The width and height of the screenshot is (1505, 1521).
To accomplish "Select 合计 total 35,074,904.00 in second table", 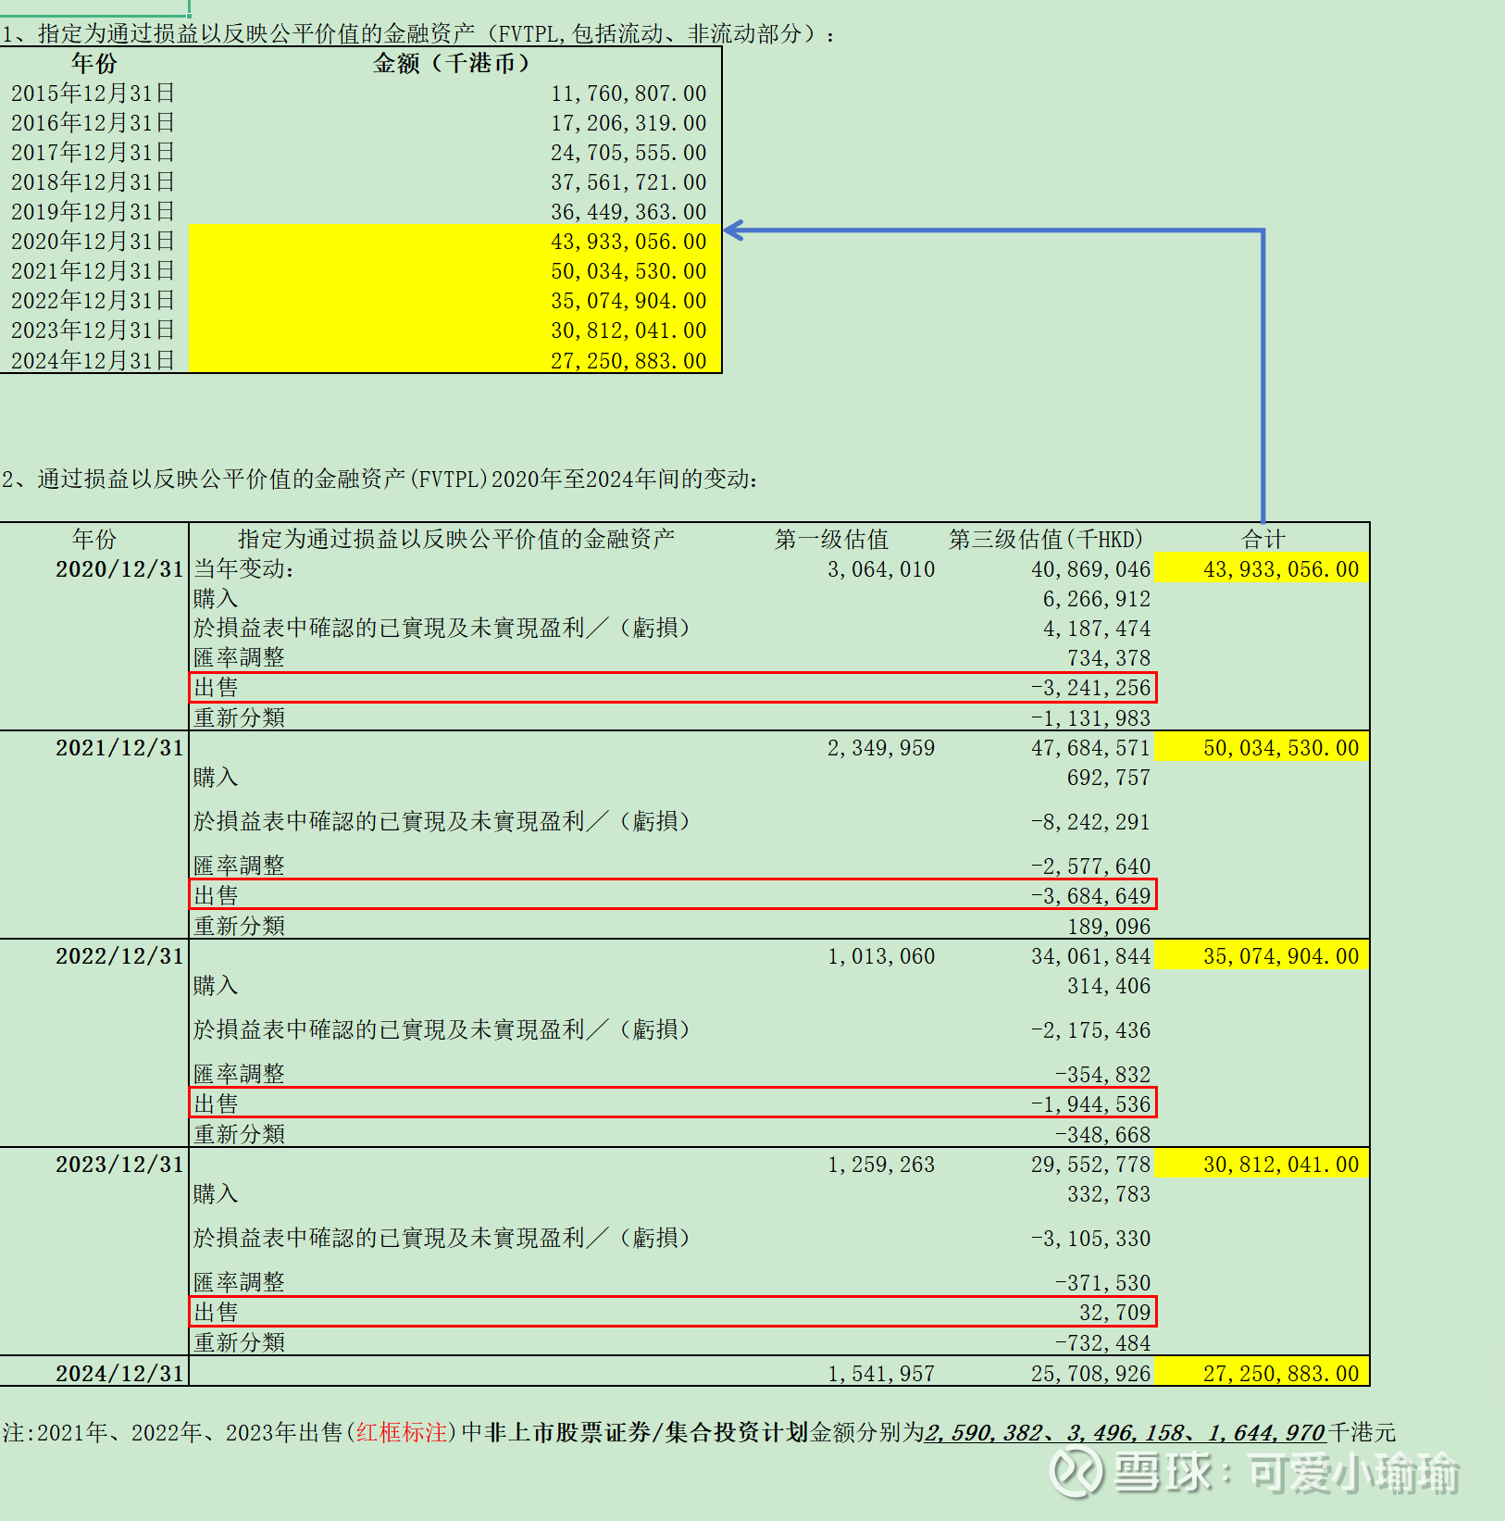I will coord(1281,956).
